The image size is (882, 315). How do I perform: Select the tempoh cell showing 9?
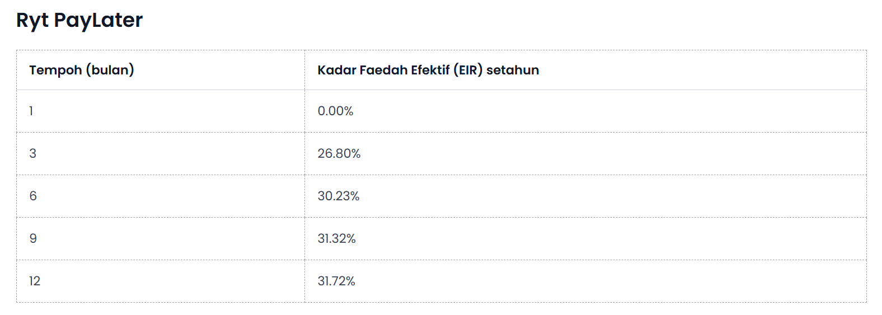tap(161, 238)
